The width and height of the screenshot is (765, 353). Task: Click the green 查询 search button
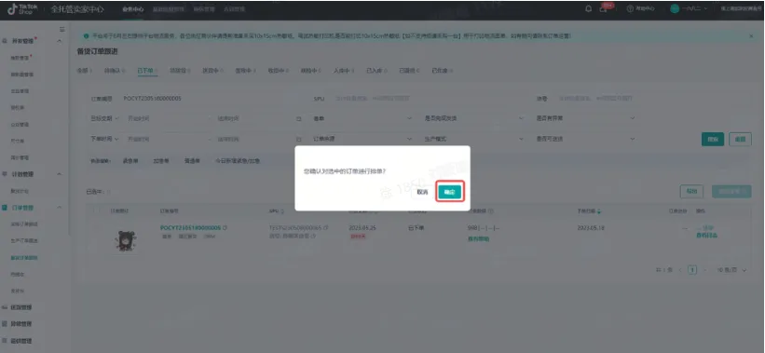pos(713,139)
